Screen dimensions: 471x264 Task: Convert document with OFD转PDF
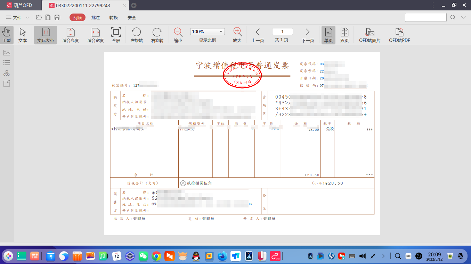click(x=399, y=35)
